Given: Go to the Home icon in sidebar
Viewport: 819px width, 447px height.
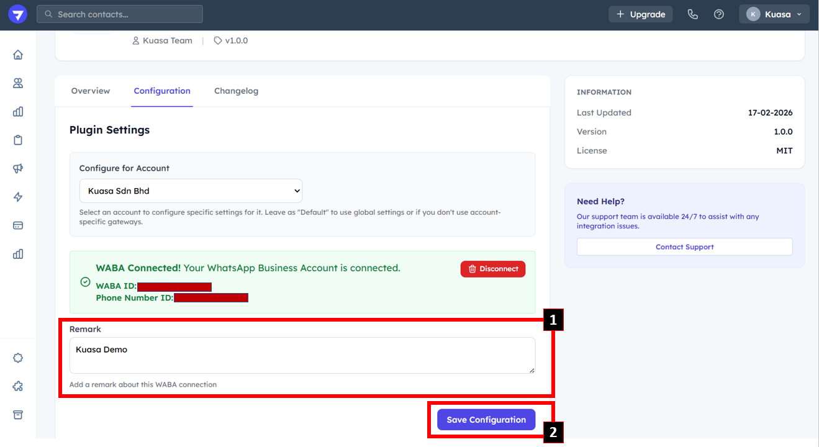Looking at the screenshot, I should [18, 55].
